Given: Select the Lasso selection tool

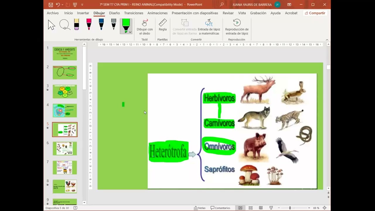Looking at the screenshot, I should click(64, 25).
